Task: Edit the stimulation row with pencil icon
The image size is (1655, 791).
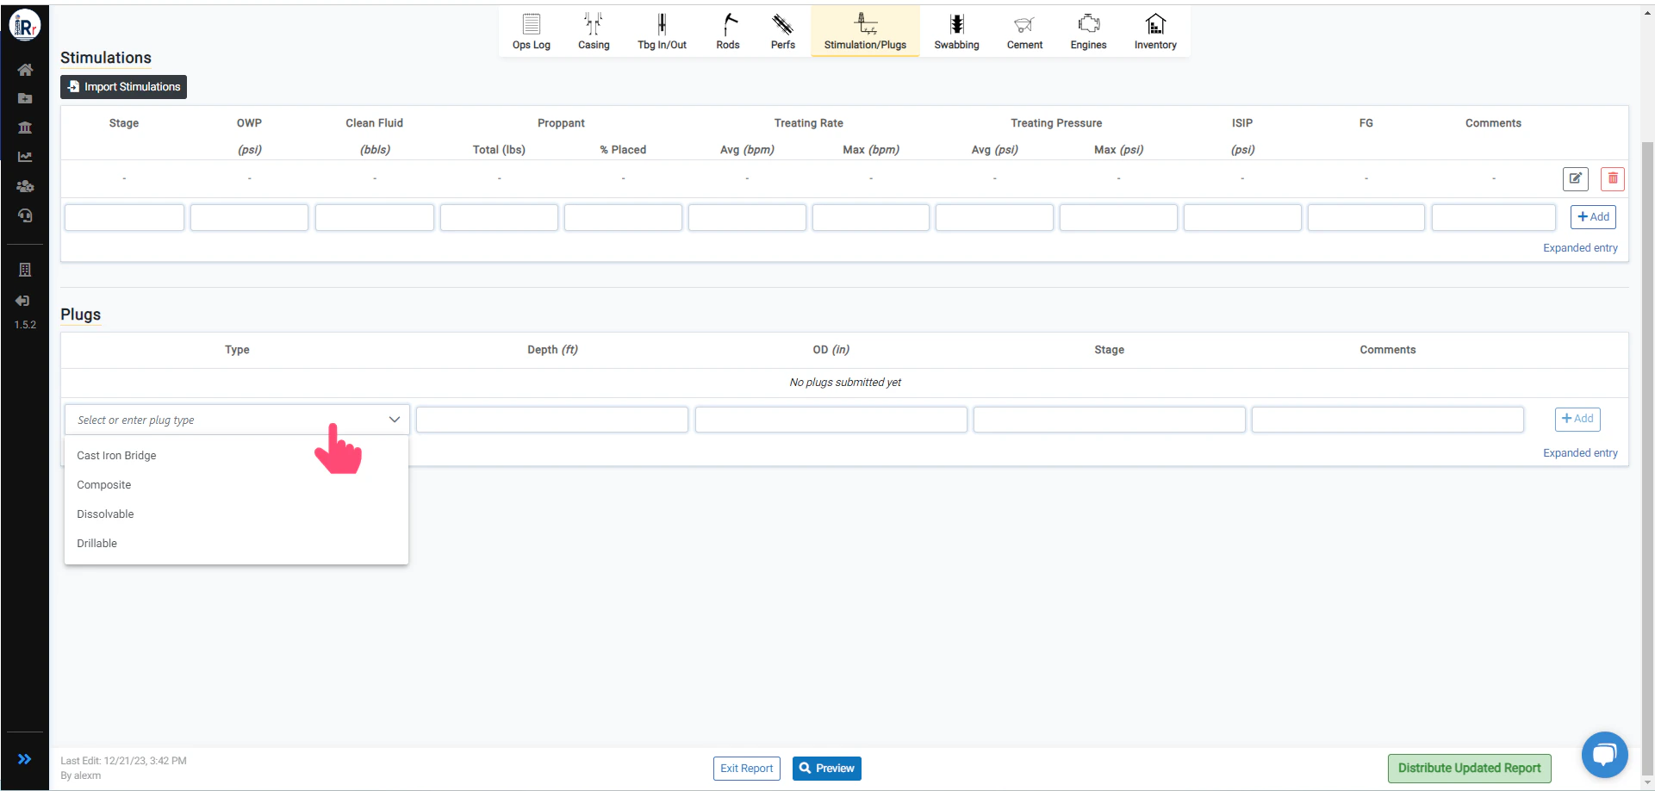Action: click(1575, 178)
